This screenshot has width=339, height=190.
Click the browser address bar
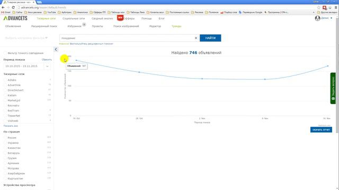(x=166, y=7)
